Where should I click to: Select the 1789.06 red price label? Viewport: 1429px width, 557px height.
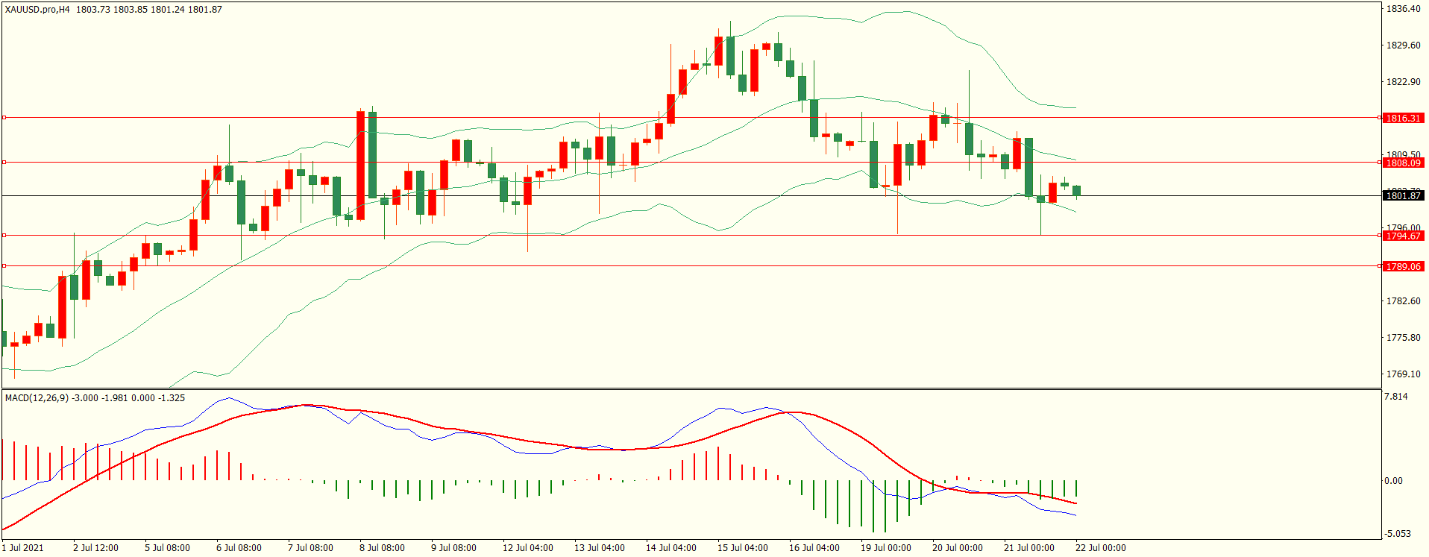coord(1403,266)
